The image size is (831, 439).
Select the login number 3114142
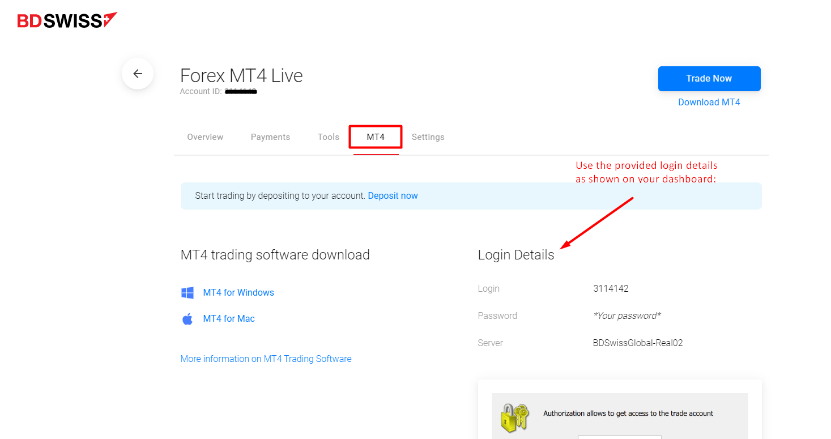tap(611, 289)
